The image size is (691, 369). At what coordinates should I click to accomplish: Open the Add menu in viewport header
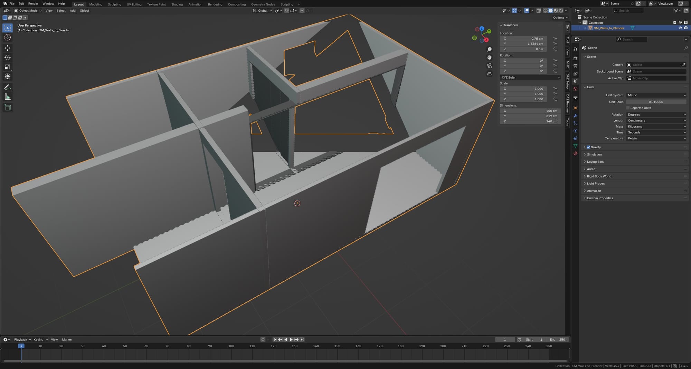(x=73, y=11)
